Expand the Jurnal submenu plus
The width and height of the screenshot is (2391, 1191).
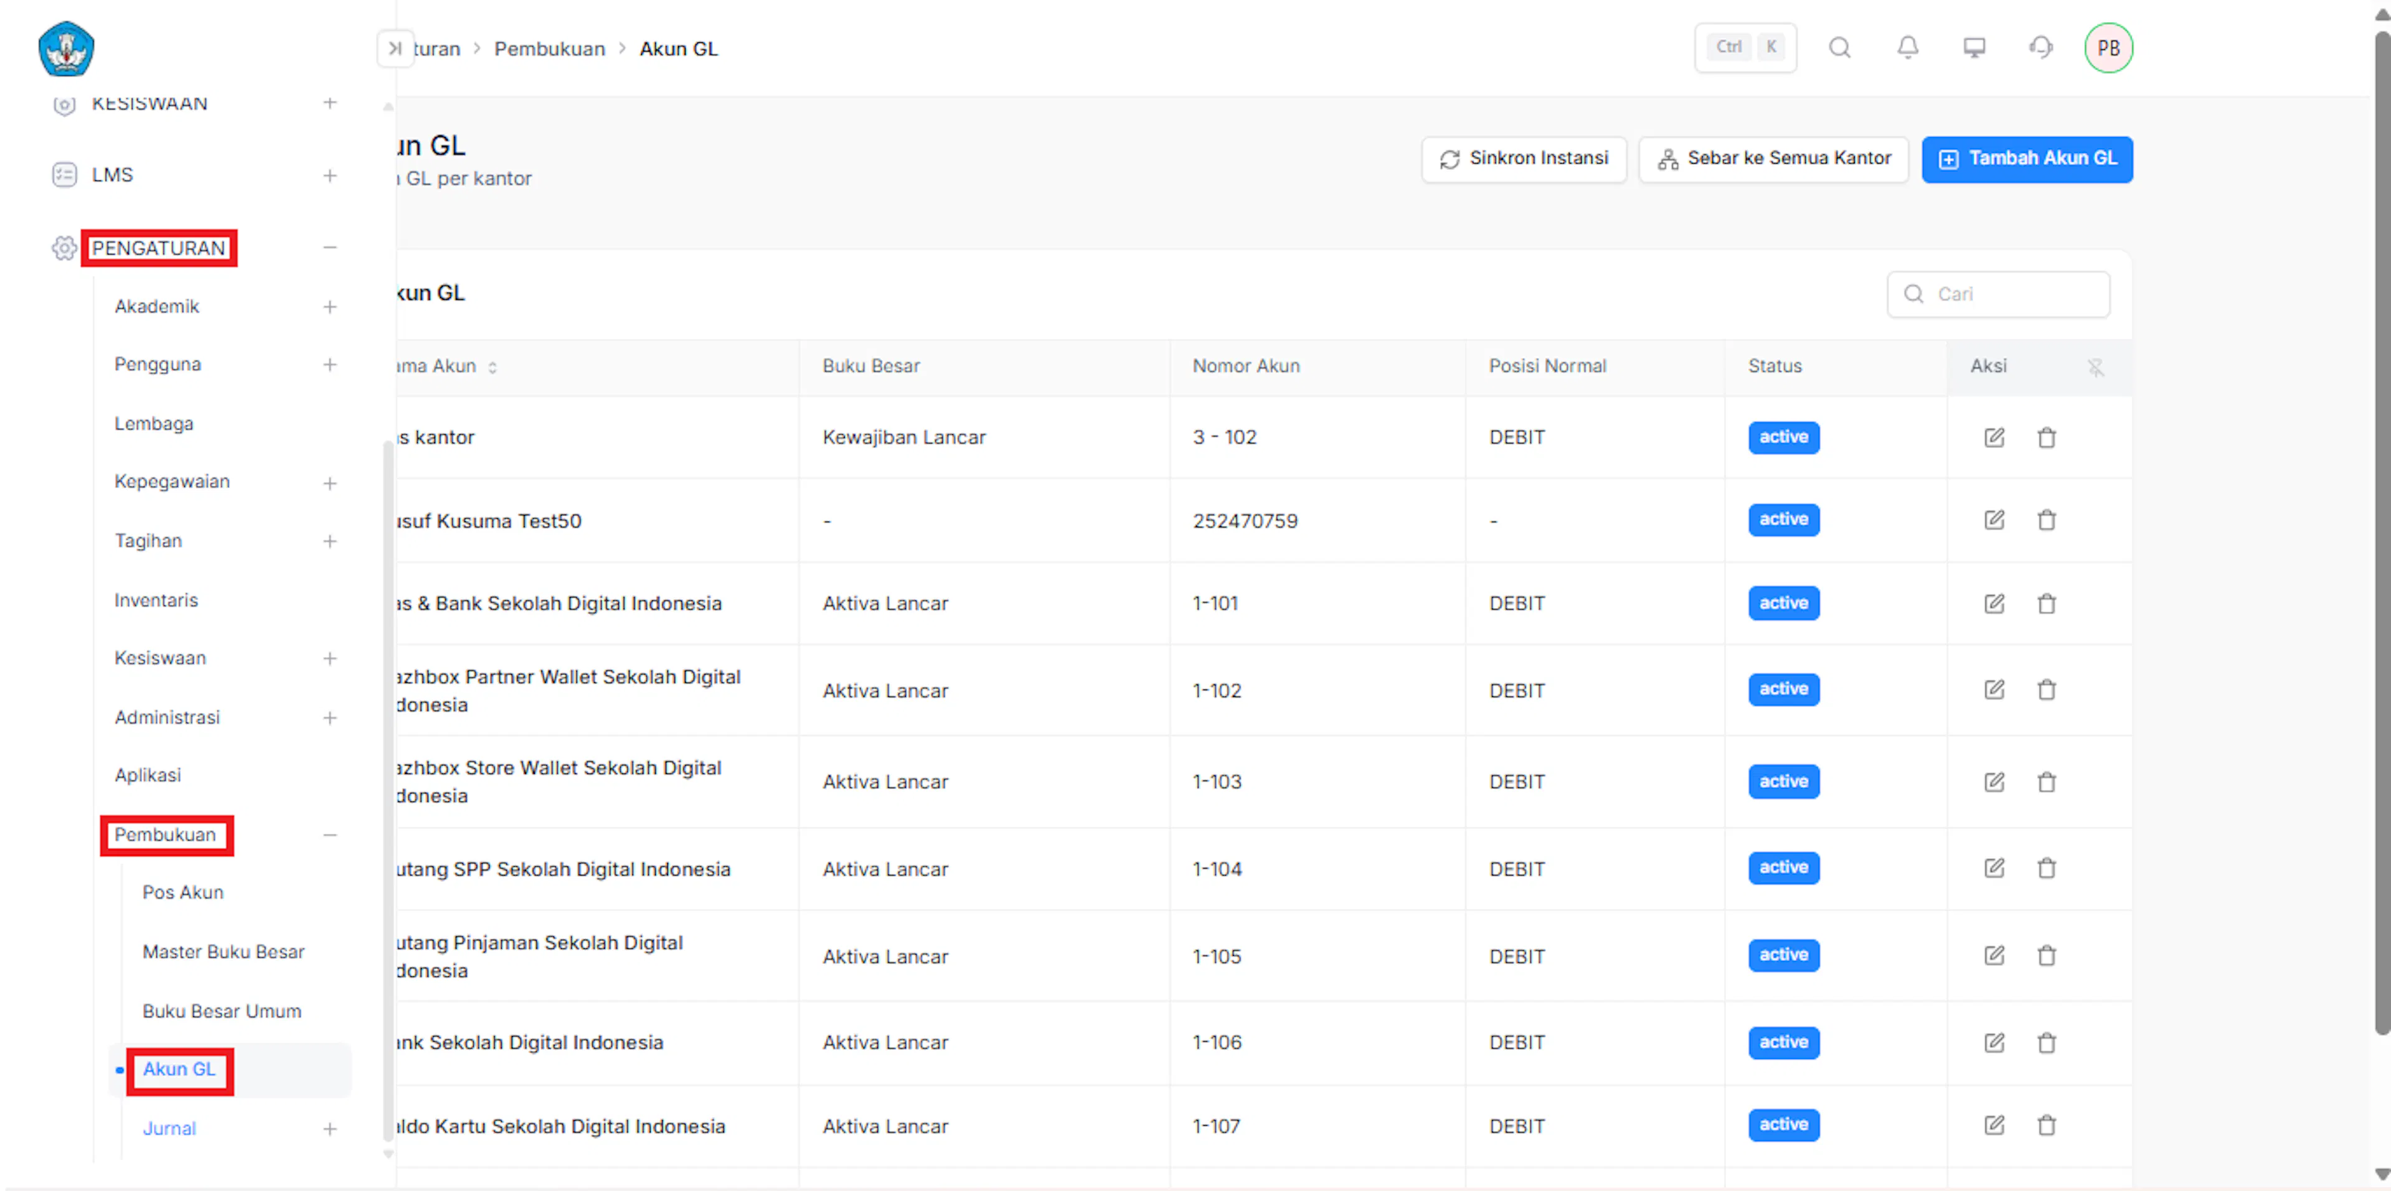point(329,1129)
